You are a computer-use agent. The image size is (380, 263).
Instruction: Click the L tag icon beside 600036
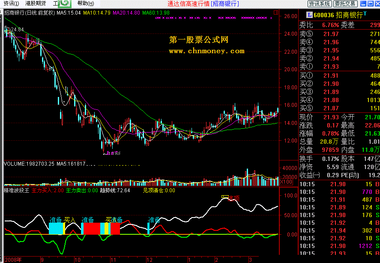click(x=309, y=15)
